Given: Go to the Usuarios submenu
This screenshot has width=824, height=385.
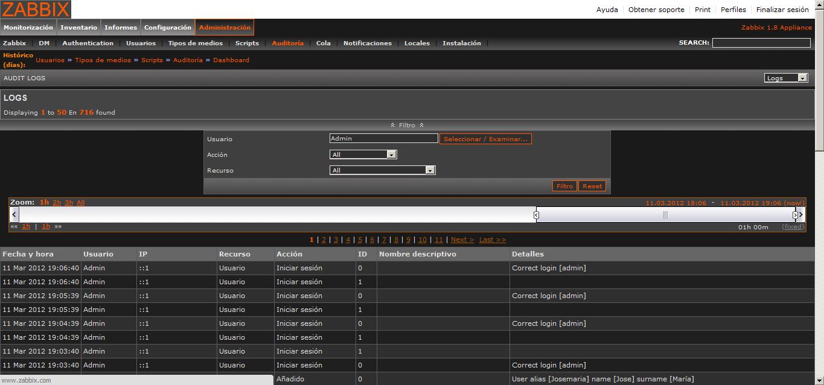Looking at the screenshot, I should [x=141, y=43].
